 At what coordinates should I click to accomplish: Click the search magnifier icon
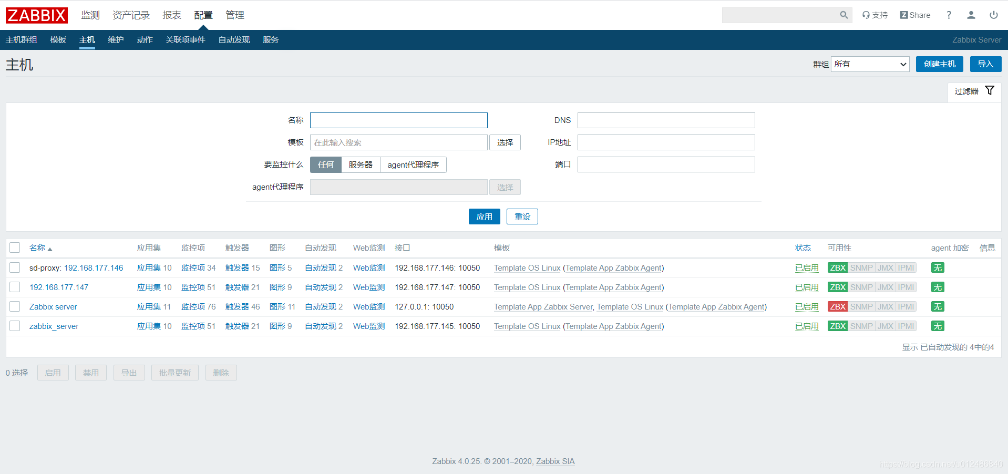[x=844, y=15]
